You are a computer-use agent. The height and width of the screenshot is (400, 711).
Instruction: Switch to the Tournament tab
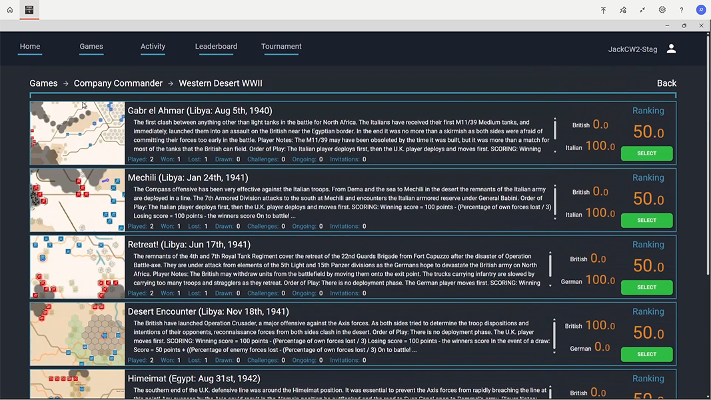tap(281, 47)
